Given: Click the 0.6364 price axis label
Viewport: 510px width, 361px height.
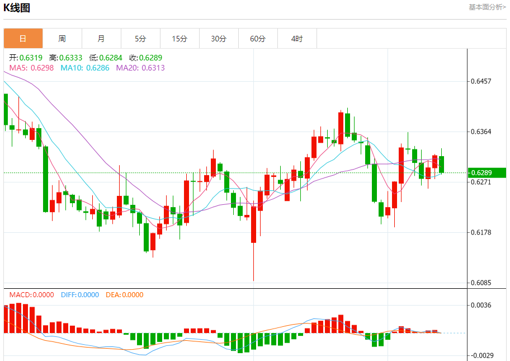Looking at the screenshot, I should pos(481,132).
